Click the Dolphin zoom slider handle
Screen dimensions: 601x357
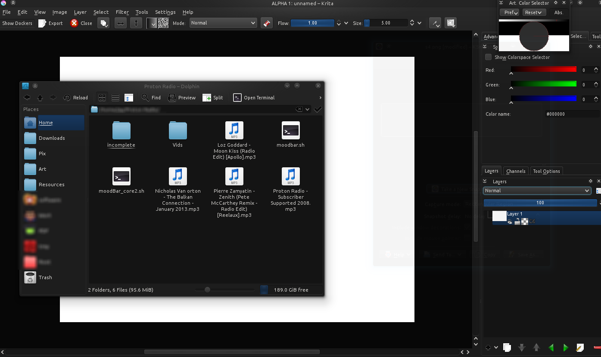tap(207, 290)
